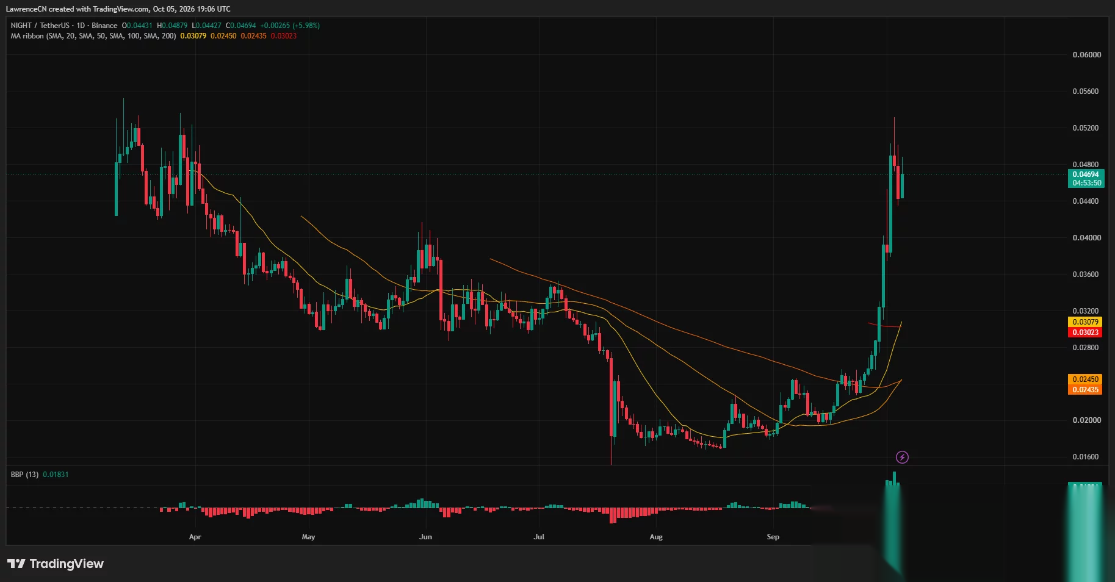1115x582 pixels.
Task: Click the Sep label on time axis
Action: [x=773, y=537]
